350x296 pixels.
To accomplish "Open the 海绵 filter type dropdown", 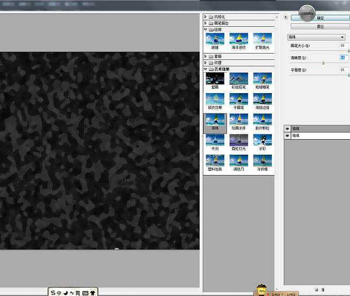I will pos(316,37).
